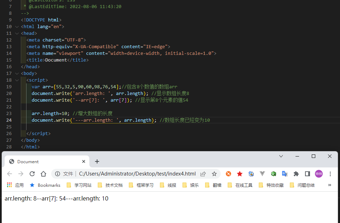Open the 娱乐 bookmark folder
The image size is (340, 223).
190,185
